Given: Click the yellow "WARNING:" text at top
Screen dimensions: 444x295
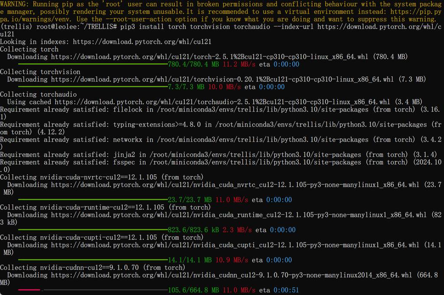Looking at the screenshot, I should pos(15,4).
